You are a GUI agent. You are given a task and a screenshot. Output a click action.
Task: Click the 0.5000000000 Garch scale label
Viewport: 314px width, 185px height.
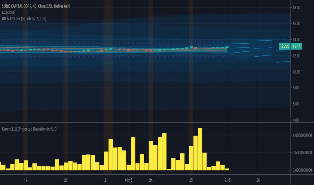[302, 153]
